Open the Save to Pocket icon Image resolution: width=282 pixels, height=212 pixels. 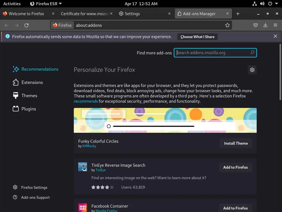(x=255, y=25)
